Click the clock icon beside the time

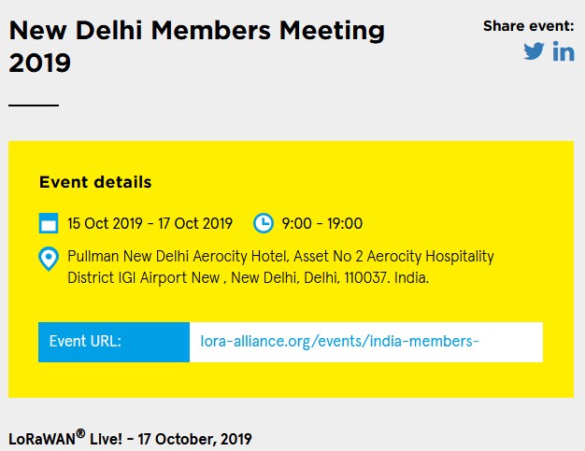coord(264,223)
